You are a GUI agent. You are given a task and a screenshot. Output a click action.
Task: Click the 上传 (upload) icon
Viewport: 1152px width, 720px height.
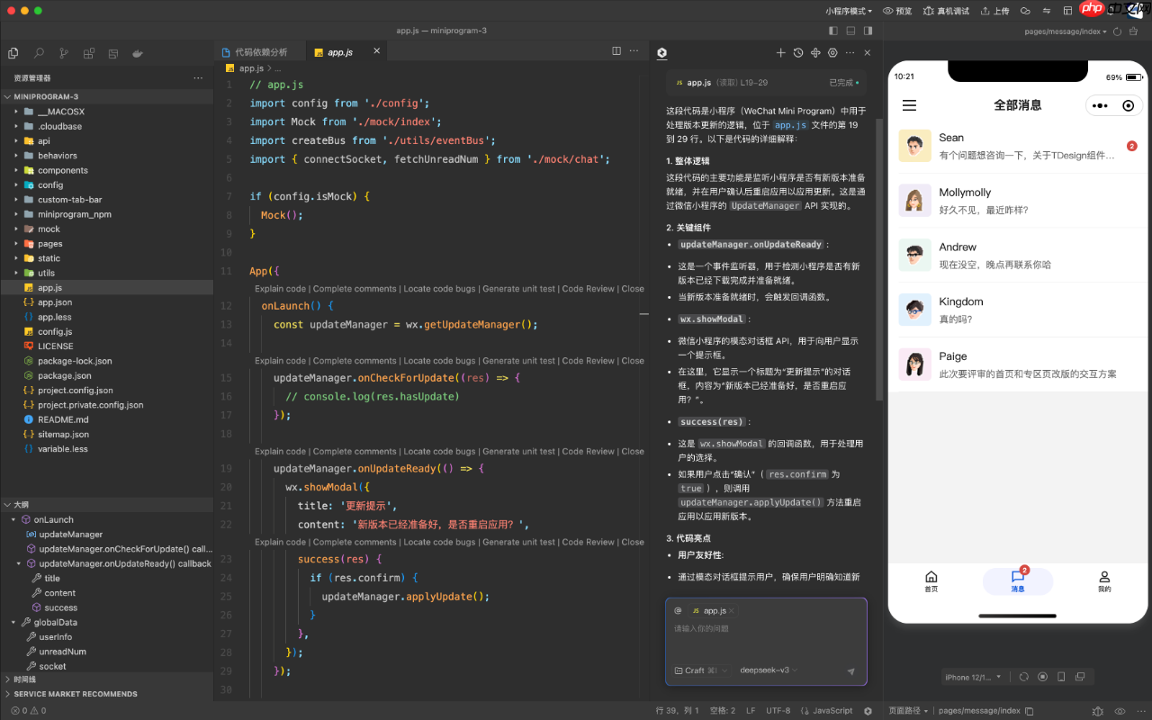tap(985, 11)
